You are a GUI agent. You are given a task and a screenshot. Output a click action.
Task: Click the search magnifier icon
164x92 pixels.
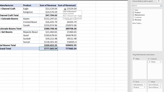161,6
